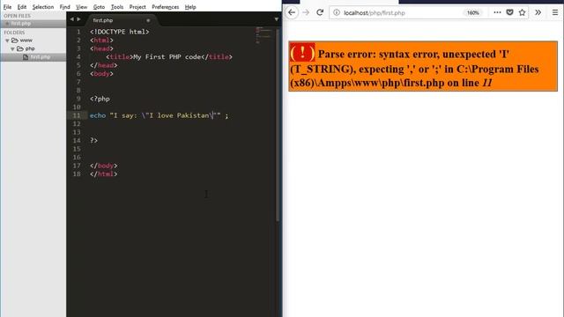This screenshot has height=317, width=564.
Task: Click the echo keyword on line 11
Action: point(98,115)
